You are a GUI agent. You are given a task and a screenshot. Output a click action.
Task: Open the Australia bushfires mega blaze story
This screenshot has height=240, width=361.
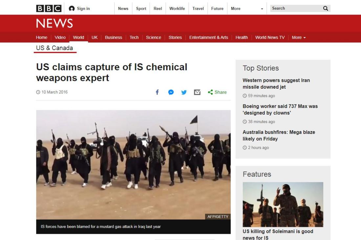click(279, 136)
